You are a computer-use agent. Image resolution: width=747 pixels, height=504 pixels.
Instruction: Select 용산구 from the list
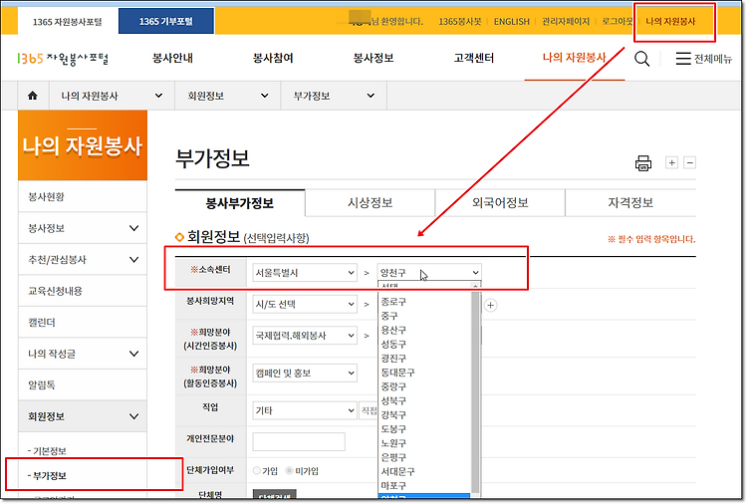424,330
